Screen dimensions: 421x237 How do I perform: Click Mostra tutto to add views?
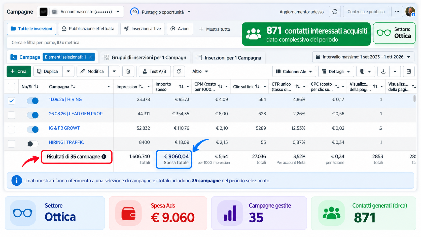click(215, 29)
